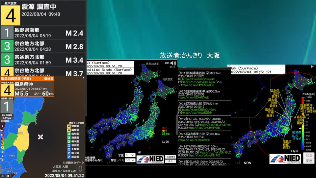Click the large intensity 4 yellow badge
The width and height of the screenshot is (316, 178).
(11, 15)
